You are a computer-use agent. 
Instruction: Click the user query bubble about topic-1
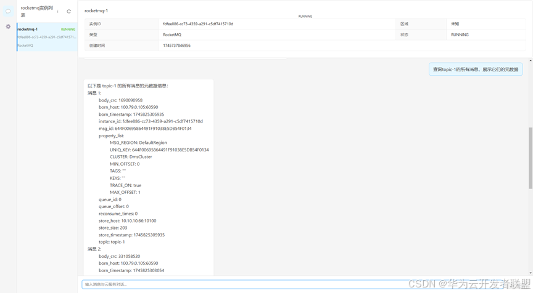pos(476,70)
